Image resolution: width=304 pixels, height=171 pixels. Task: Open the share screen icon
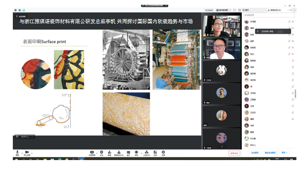(x=92, y=153)
